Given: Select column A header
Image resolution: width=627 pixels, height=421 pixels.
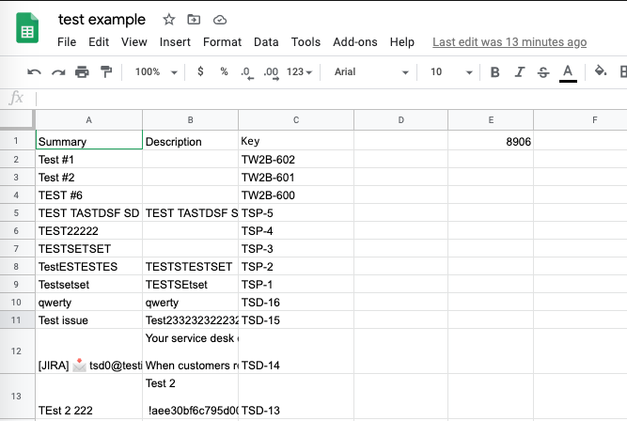Looking at the screenshot, I should [88, 120].
